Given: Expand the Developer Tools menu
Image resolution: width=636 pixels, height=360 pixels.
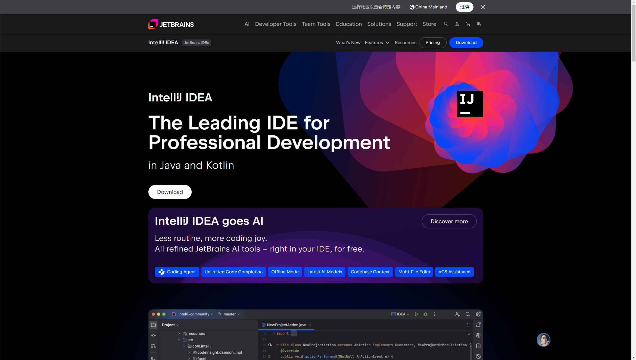Looking at the screenshot, I should 276,24.
